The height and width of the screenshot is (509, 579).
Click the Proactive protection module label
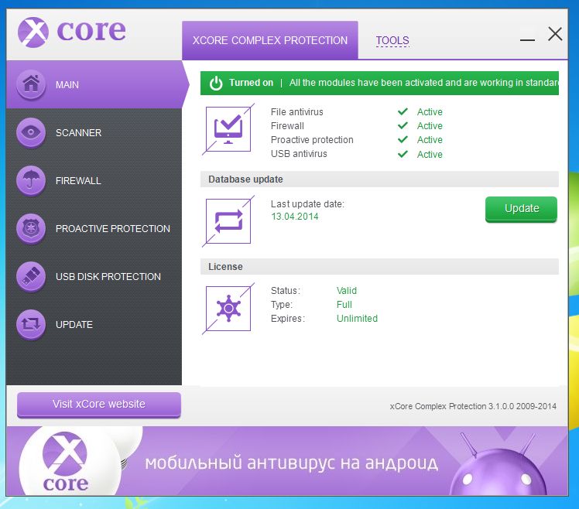[312, 140]
